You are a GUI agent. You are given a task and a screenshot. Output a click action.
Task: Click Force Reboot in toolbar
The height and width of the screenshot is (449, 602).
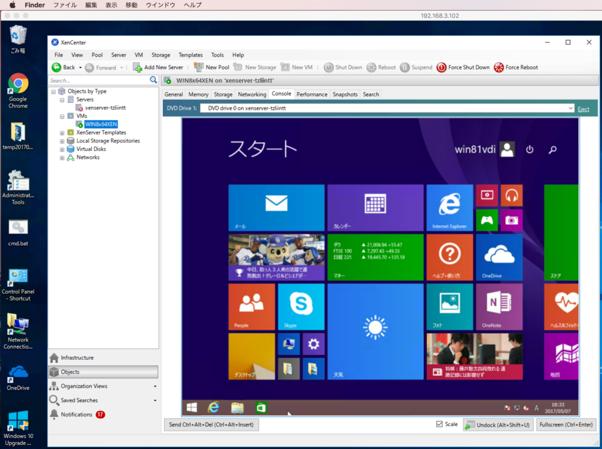coord(516,67)
